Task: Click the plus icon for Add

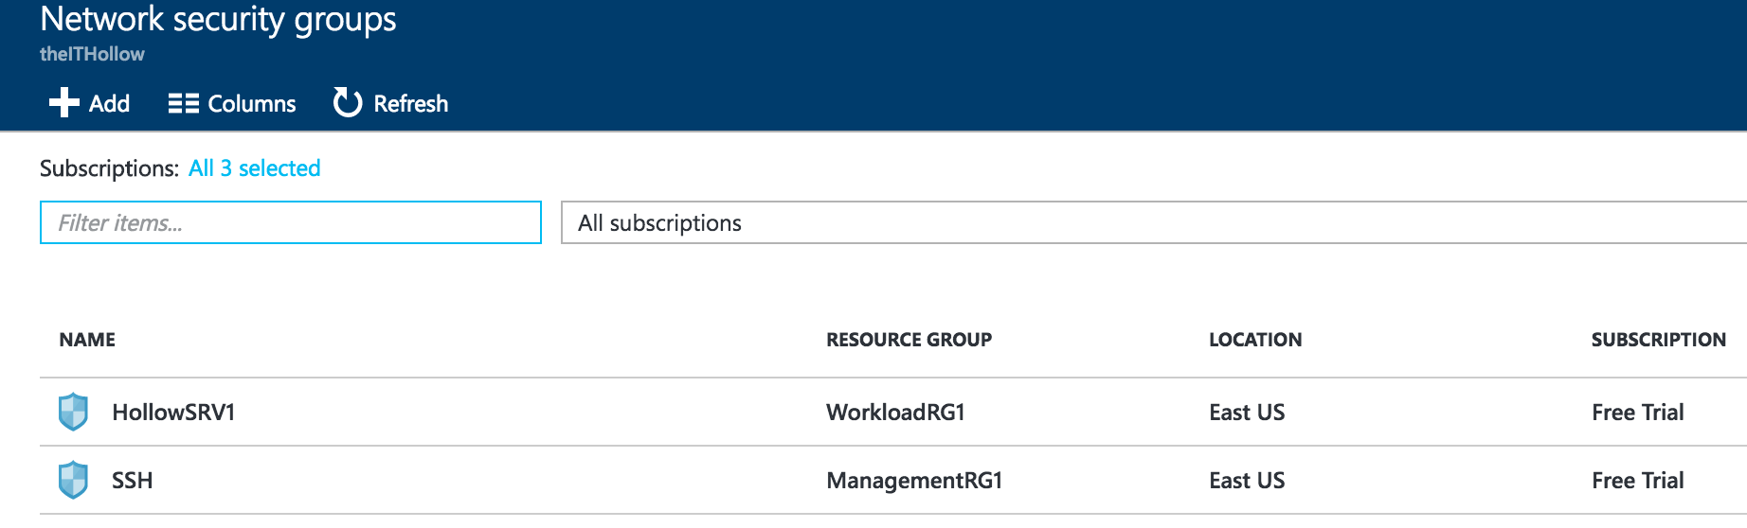Action: pyautogui.click(x=63, y=102)
